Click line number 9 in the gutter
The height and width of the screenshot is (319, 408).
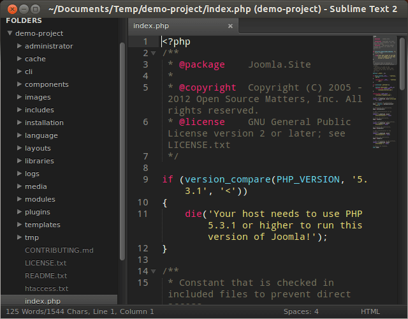(x=146, y=179)
